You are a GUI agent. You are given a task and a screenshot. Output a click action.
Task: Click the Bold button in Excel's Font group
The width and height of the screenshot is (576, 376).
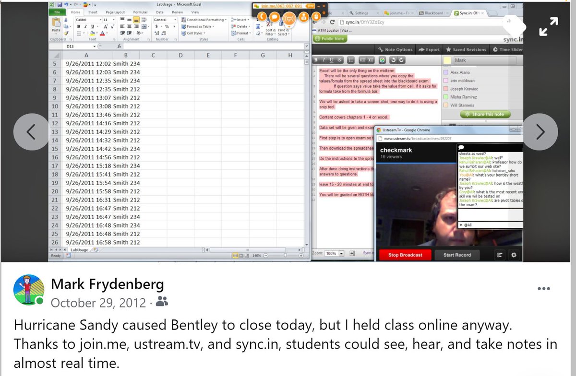pos(78,26)
